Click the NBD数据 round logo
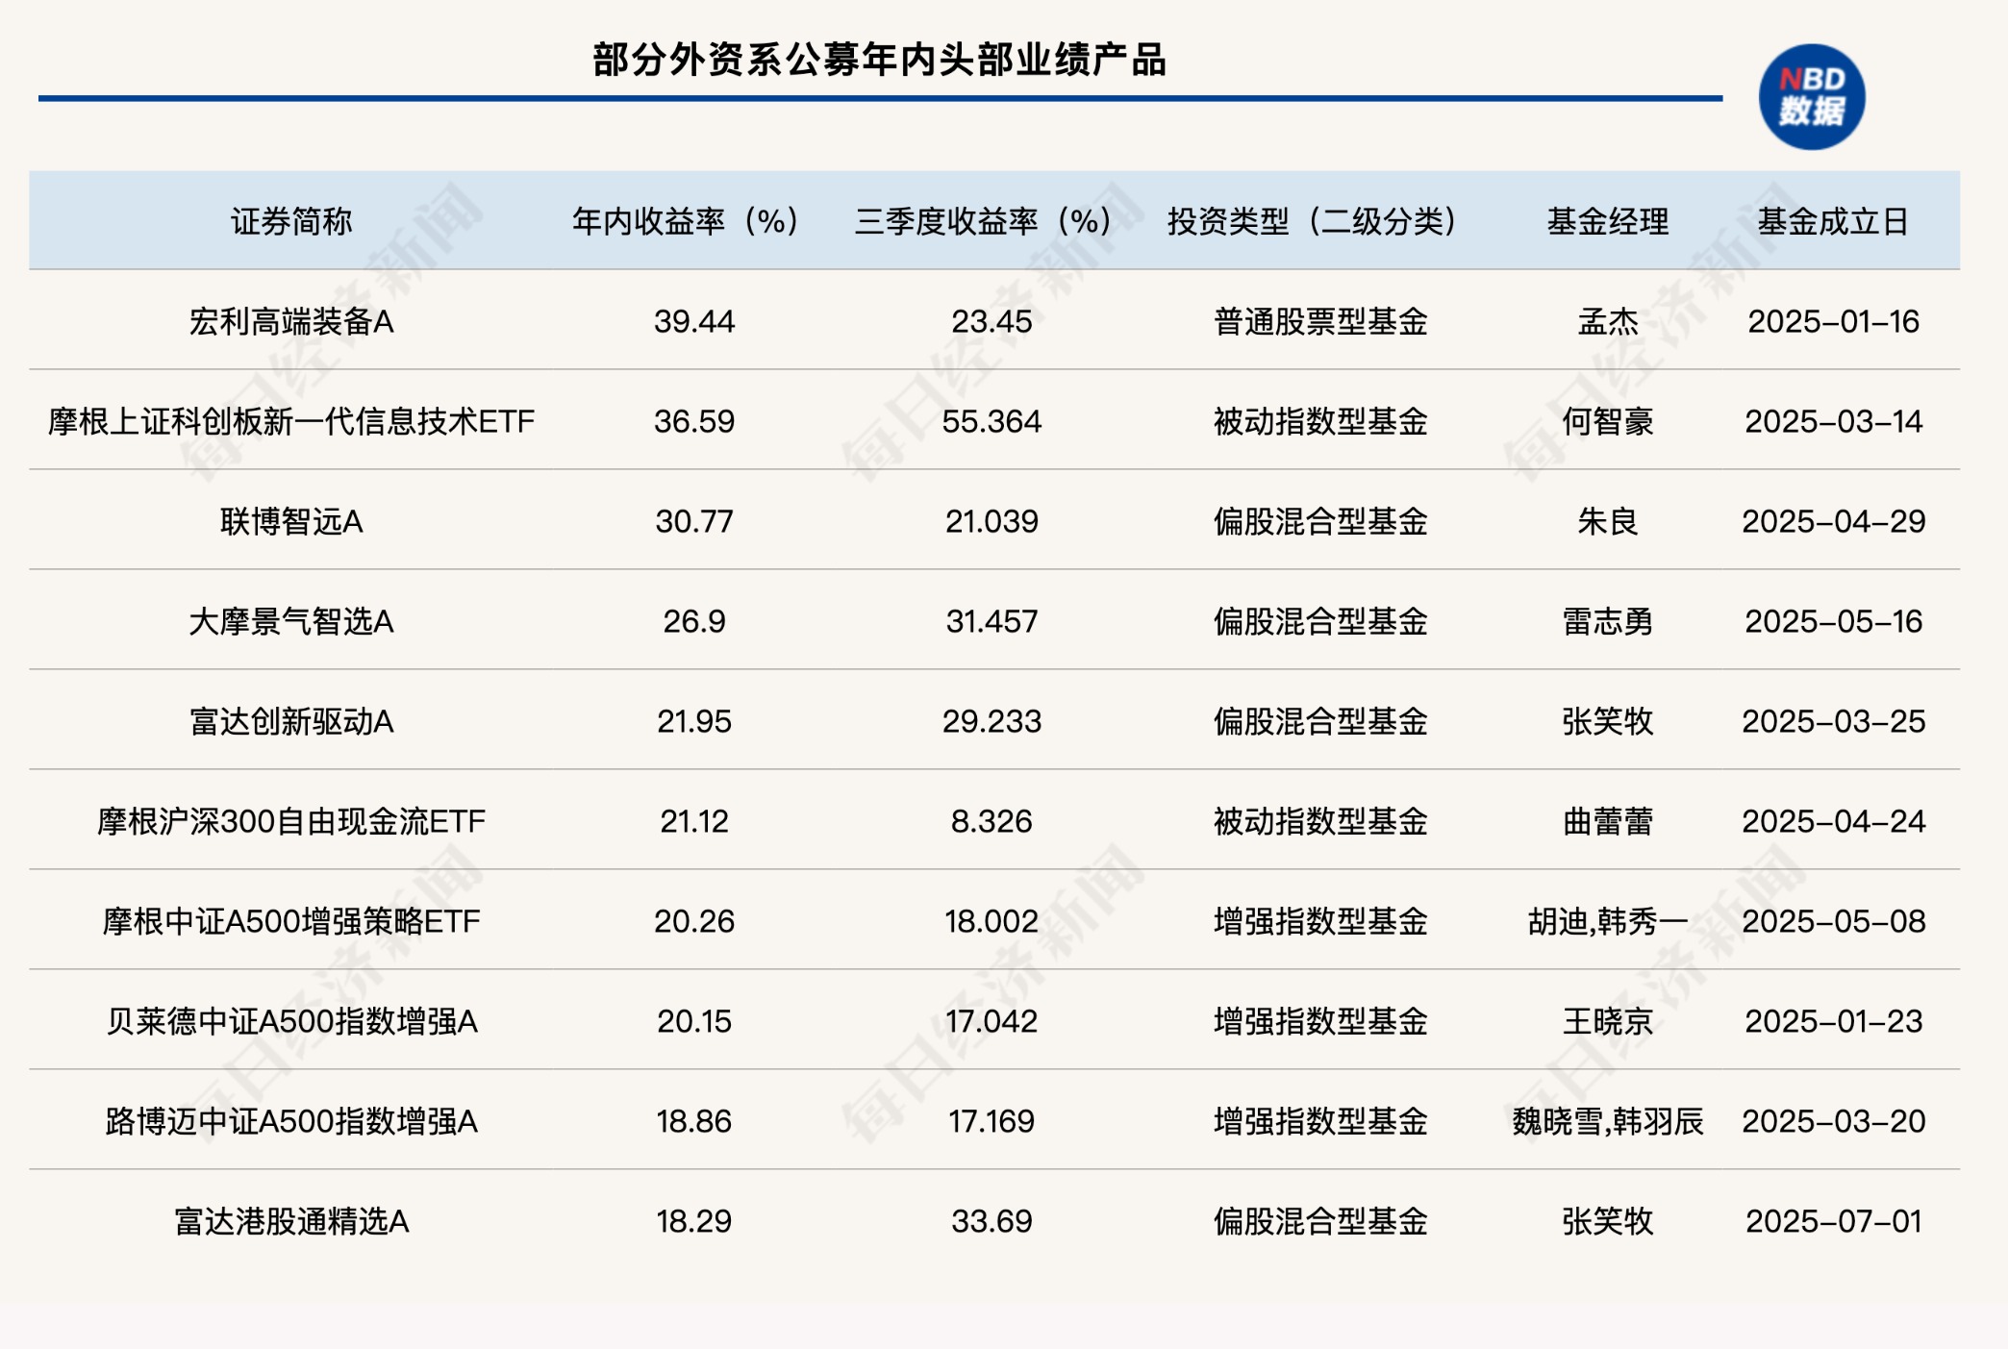 (x=1811, y=97)
